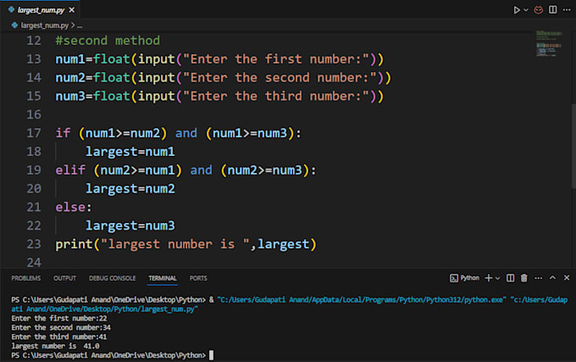
Task: Switch to the PROBLEMS panel tab
Action: click(25, 277)
